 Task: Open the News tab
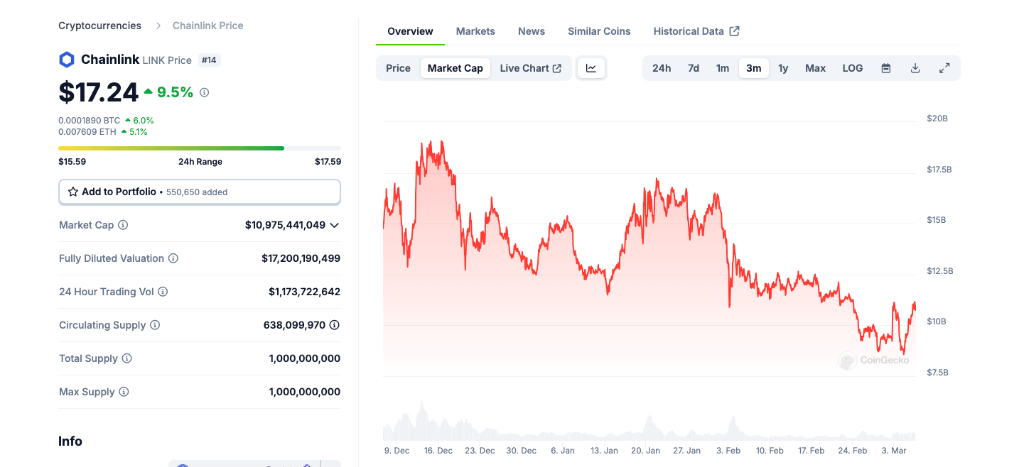[x=532, y=31]
